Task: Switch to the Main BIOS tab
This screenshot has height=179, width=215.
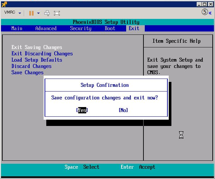Action: tap(17, 29)
